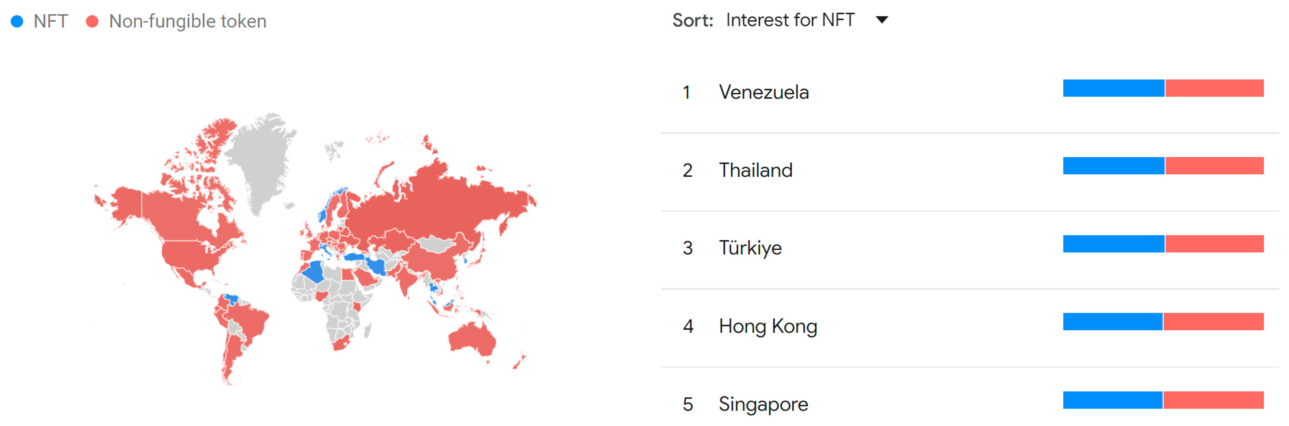The width and height of the screenshot is (1289, 426).
Task: Open the Hong Kong ranking entry
Action: (768, 326)
